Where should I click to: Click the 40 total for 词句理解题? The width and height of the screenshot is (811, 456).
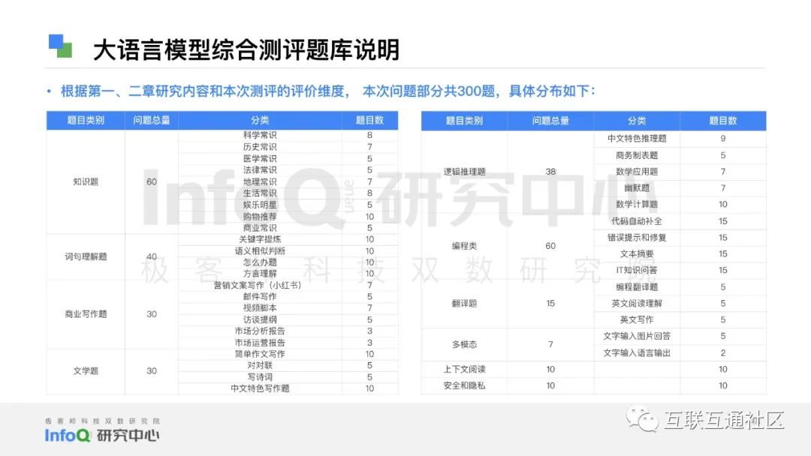click(152, 256)
